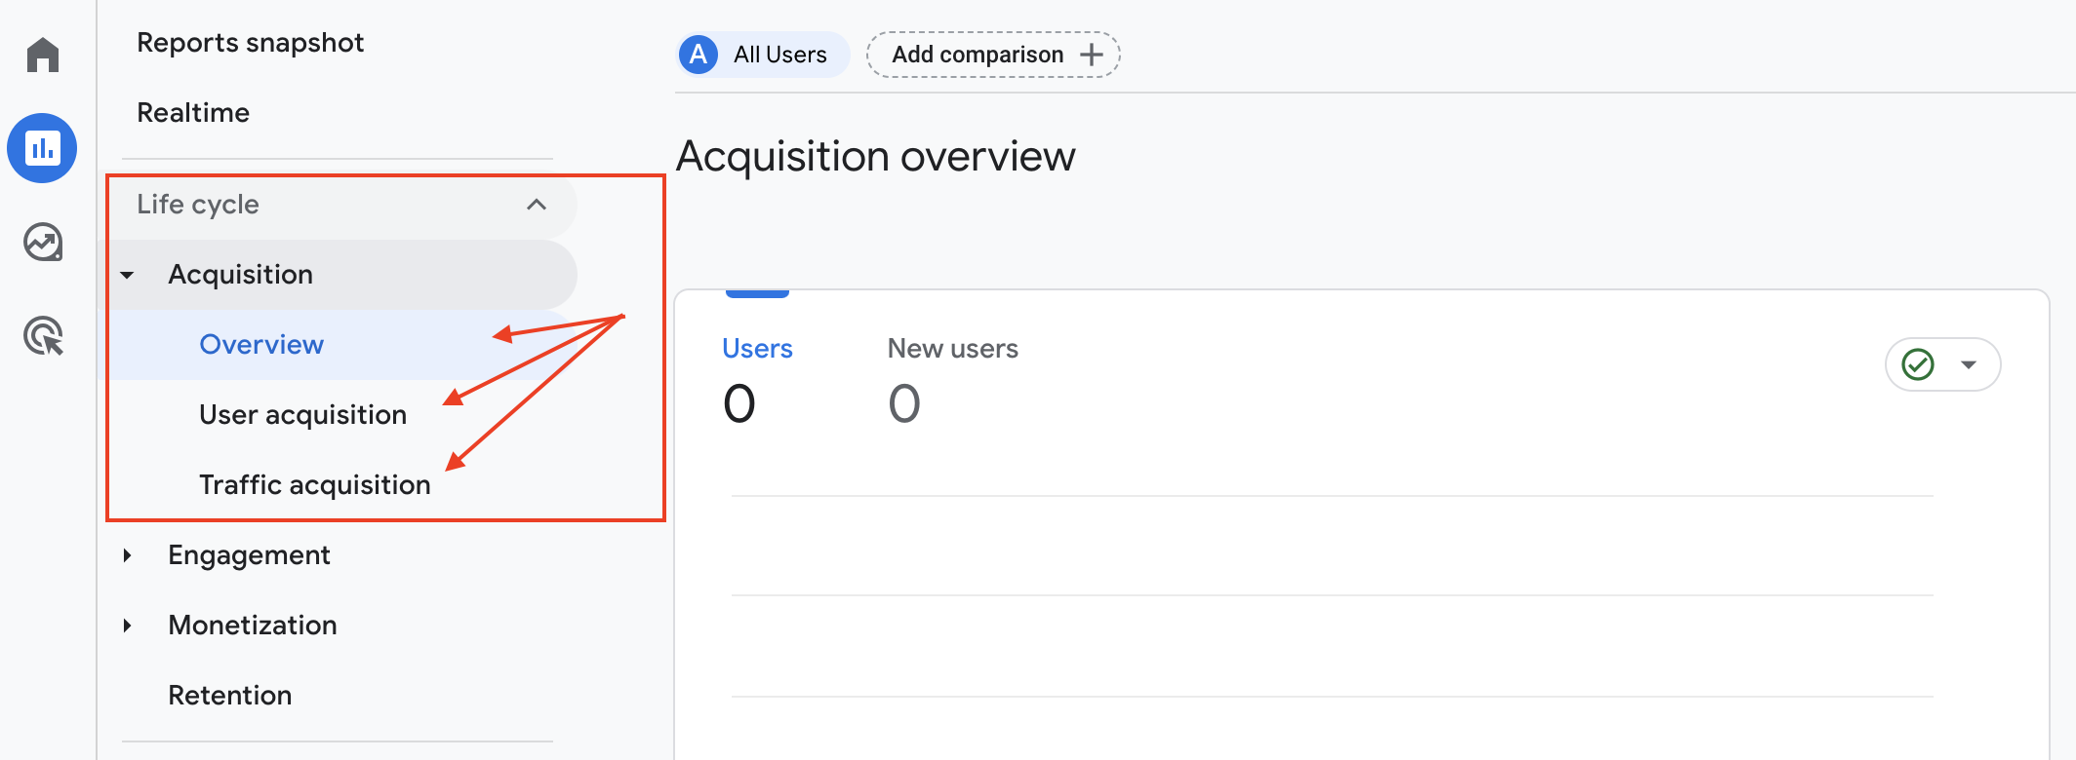Expand the Monetization arrow

(127, 626)
